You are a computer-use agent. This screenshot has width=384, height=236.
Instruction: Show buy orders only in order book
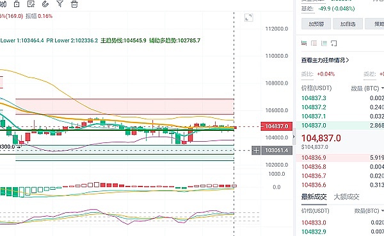[x=324, y=44]
